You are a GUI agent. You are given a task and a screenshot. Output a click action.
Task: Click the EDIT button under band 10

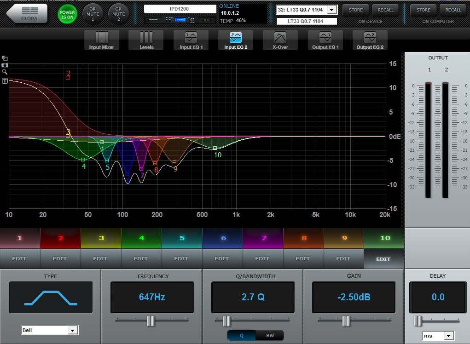pyautogui.click(x=383, y=259)
